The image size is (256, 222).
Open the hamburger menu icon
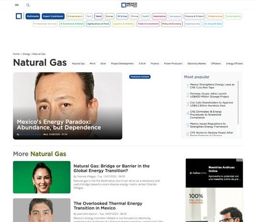(17, 5)
